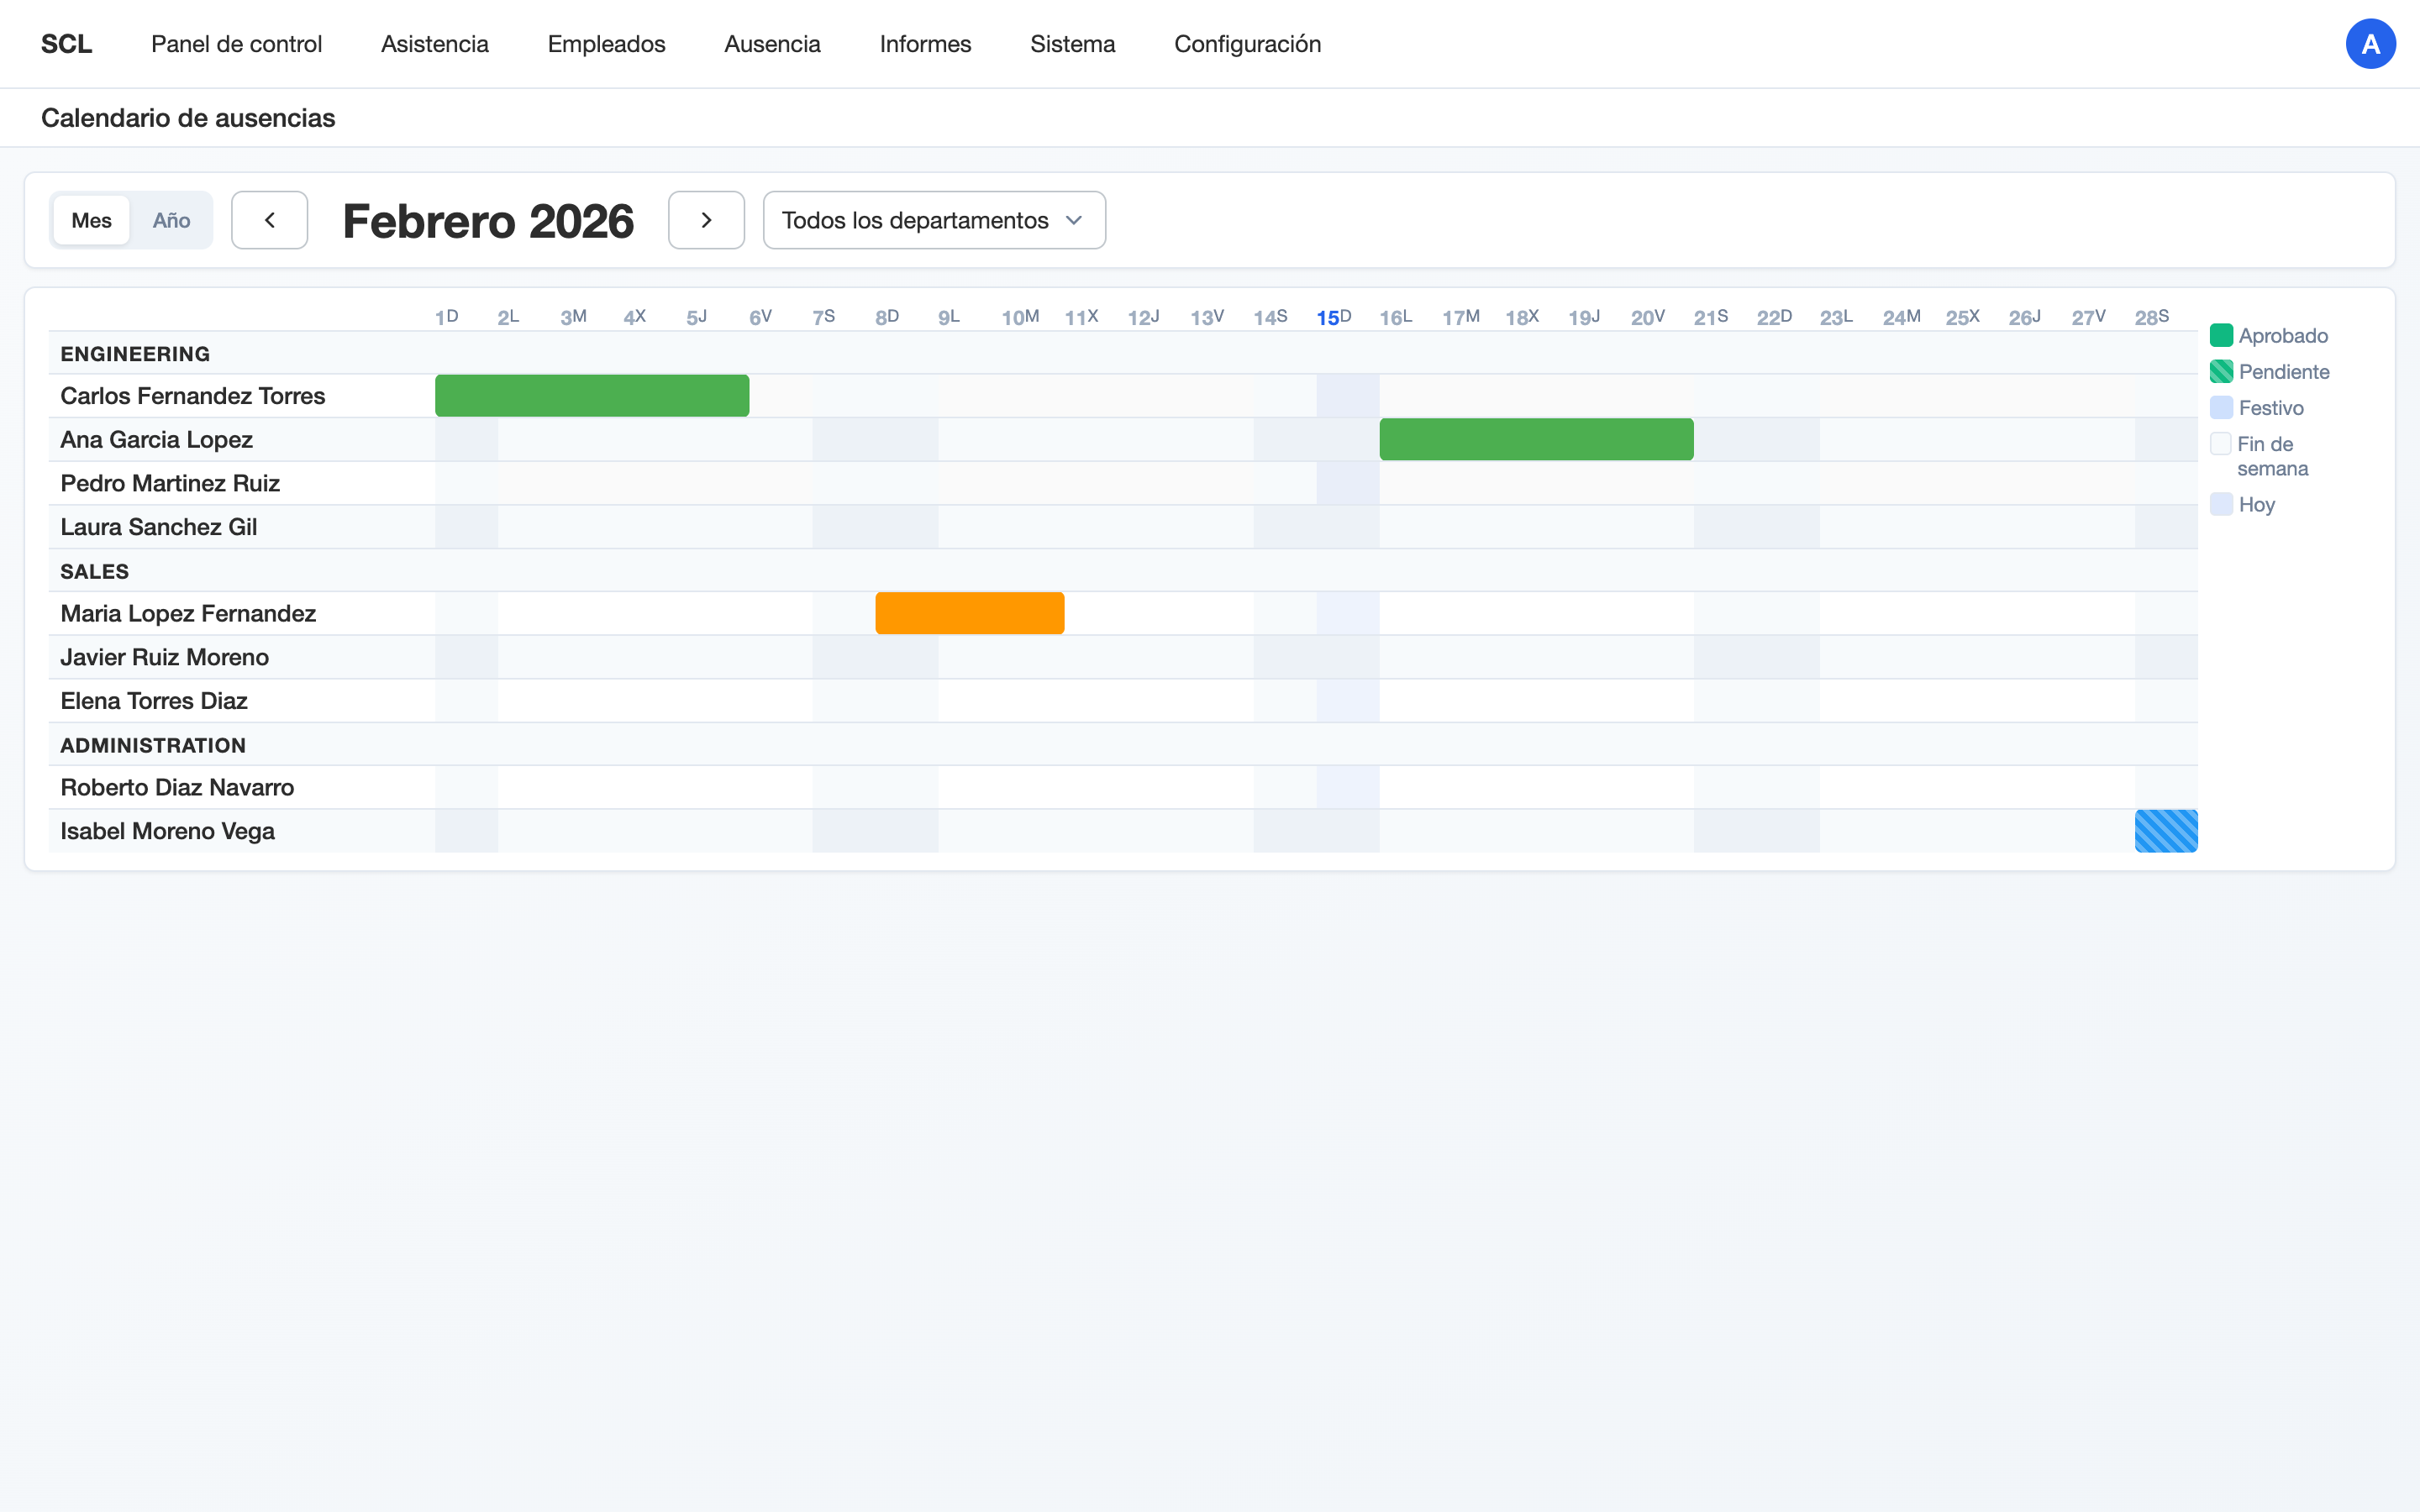Select Carlos Fernandez Torres approved absence bar
The height and width of the screenshot is (1512, 2420).
[x=591, y=395]
